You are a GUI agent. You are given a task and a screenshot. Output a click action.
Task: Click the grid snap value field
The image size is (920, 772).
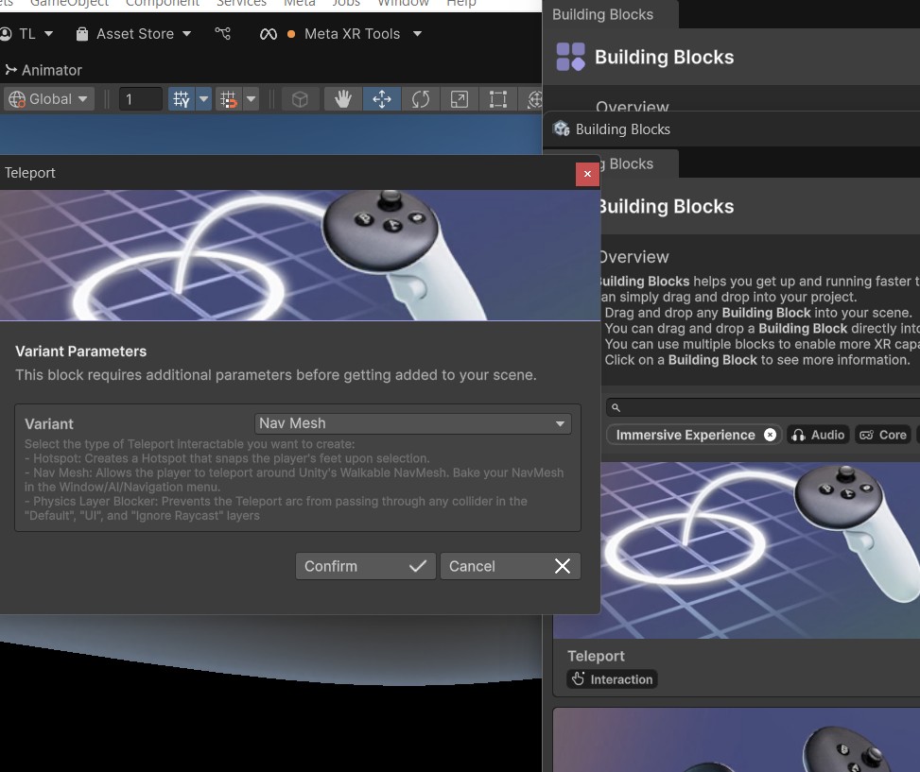[x=140, y=99]
